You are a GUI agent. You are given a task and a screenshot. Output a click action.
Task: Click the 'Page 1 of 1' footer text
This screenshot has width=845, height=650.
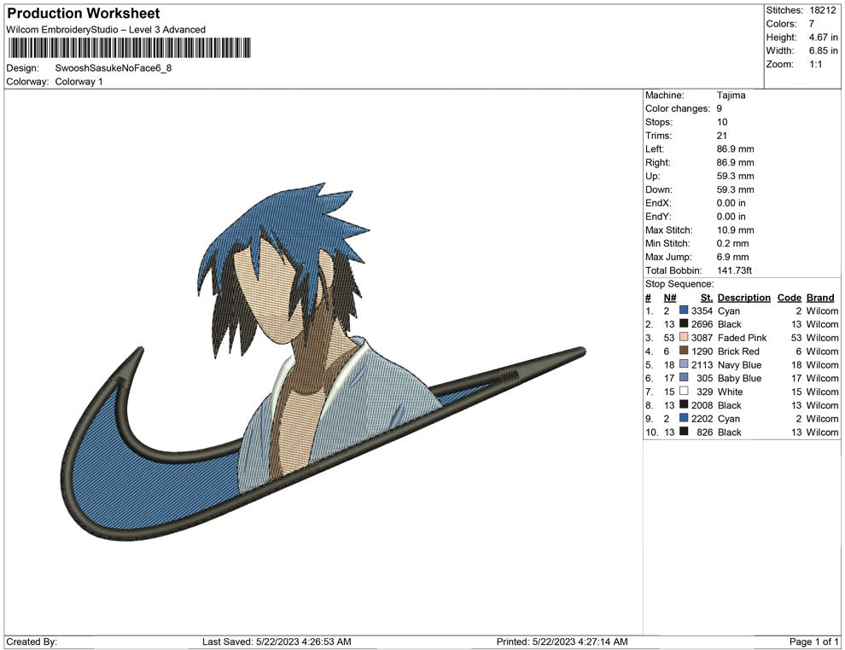[813, 641]
